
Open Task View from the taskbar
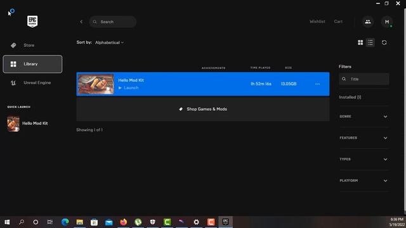[50, 222]
